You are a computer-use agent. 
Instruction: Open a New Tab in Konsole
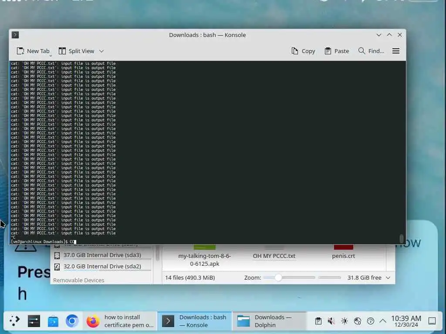tap(33, 51)
